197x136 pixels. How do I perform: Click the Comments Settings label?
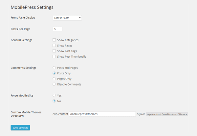click(24, 68)
